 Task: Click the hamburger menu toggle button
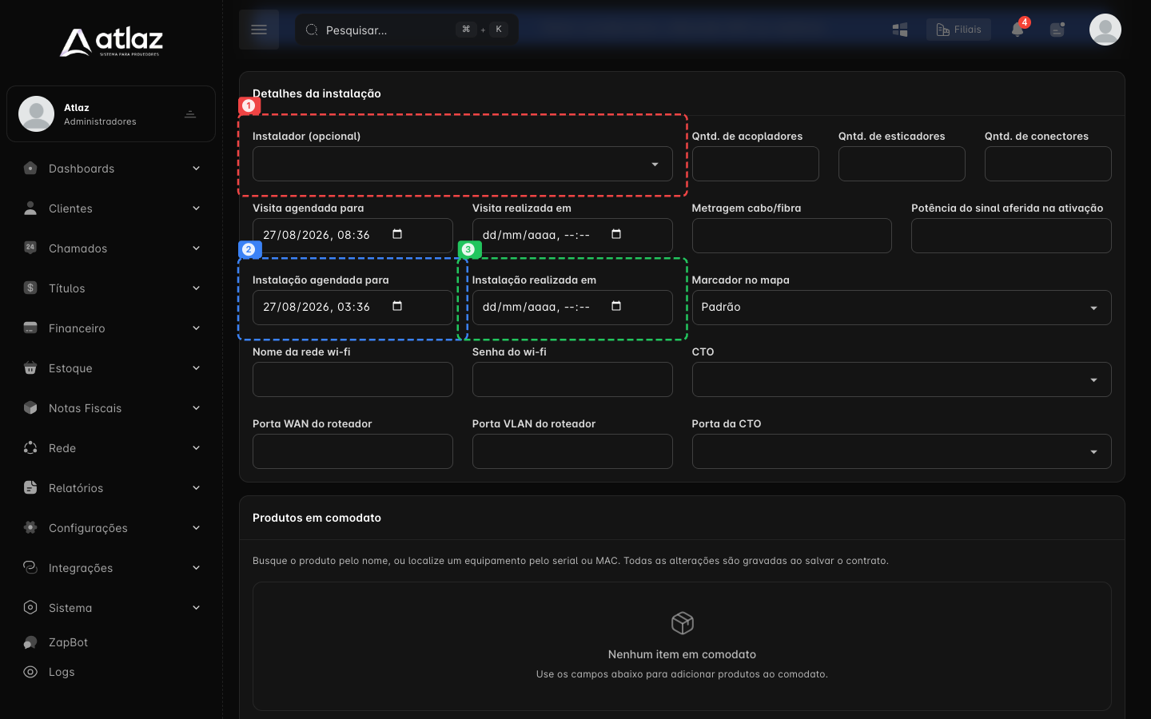pyautogui.click(x=259, y=30)
